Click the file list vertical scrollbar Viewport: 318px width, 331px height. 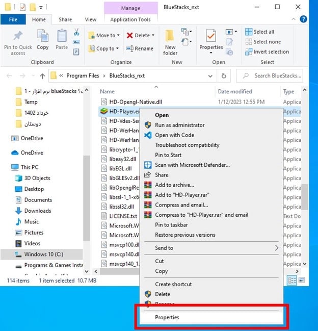pyautogui.click(x=305, y=197)
